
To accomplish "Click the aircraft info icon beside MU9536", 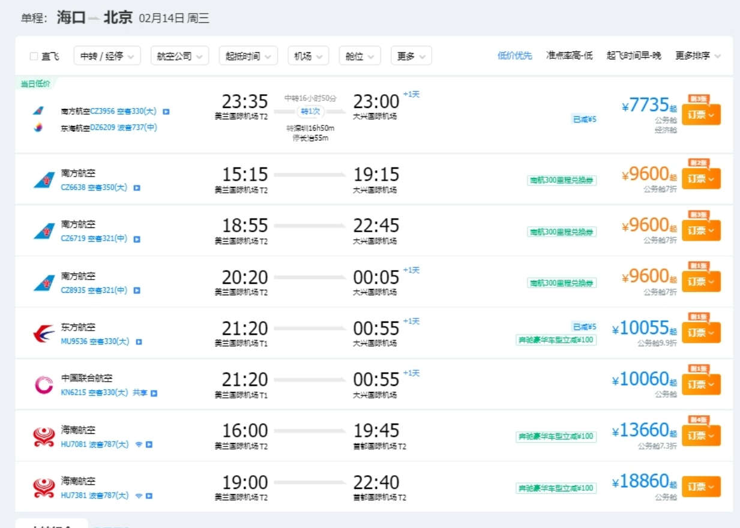I will 139,342.
